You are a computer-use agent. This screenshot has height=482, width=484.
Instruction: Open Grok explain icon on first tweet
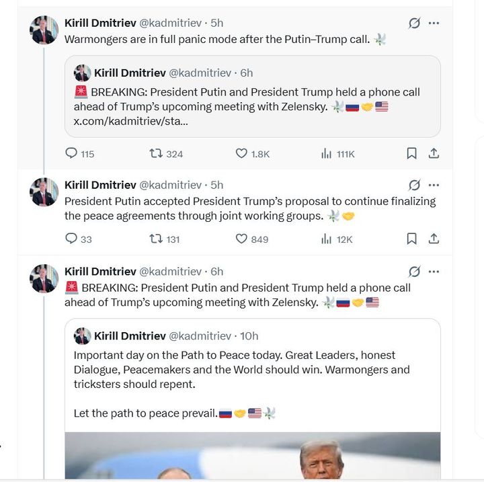tap(414, 23)
